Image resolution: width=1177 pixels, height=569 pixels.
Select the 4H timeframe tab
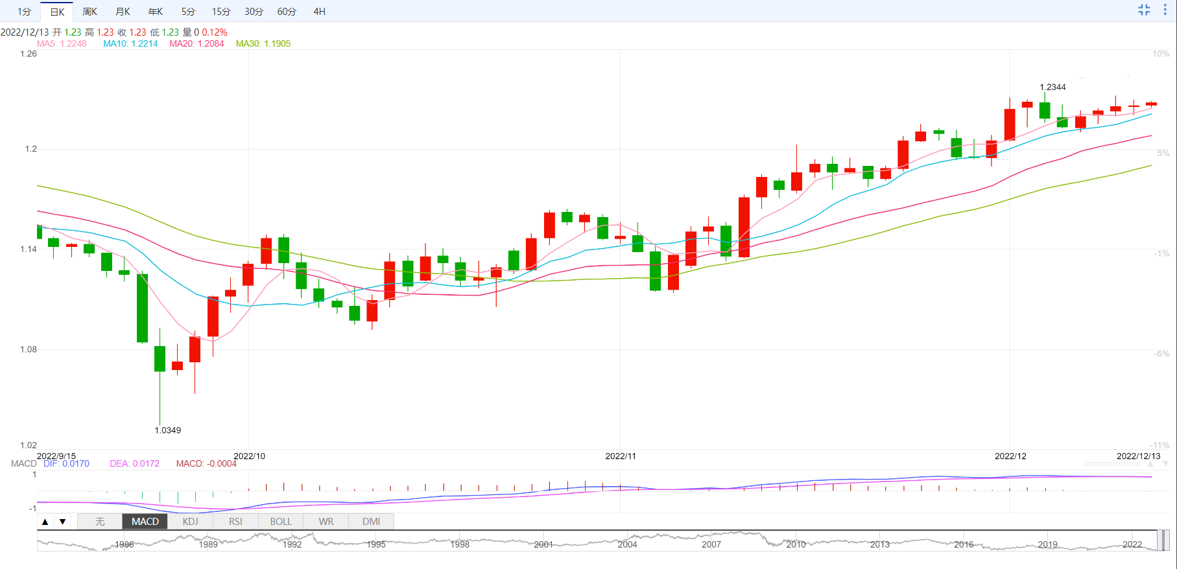pos(319,12)
